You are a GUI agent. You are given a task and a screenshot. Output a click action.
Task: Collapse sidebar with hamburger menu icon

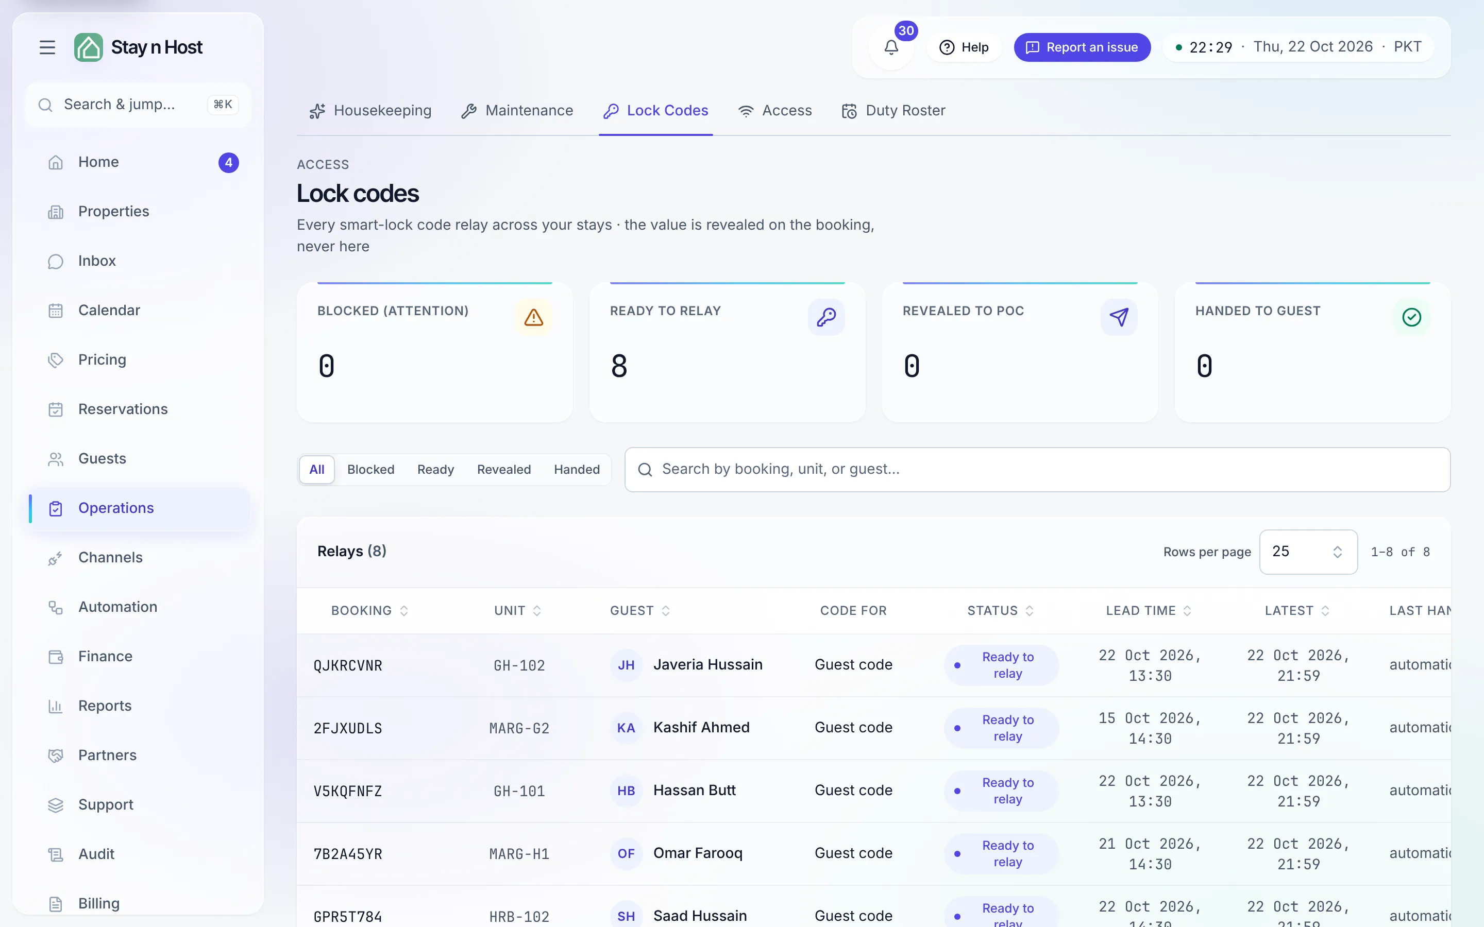pos(47,47)
